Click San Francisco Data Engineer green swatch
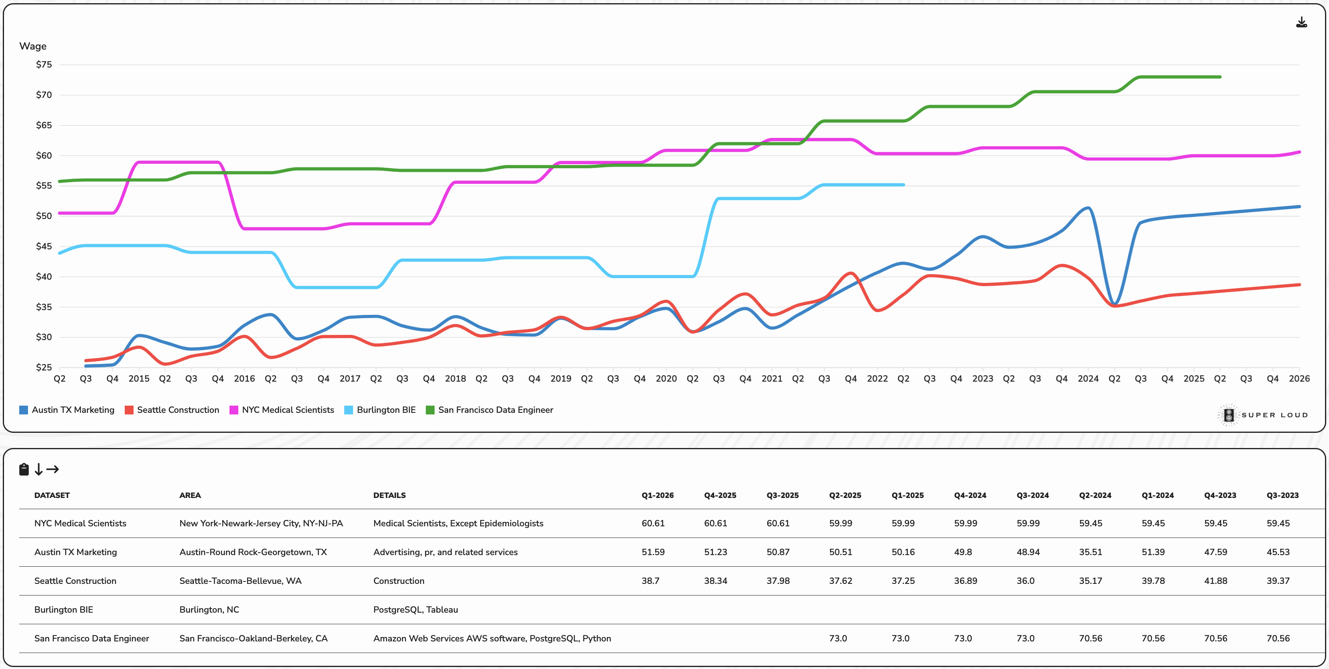This screenshot has height=669, width=1329. [430, 410]
